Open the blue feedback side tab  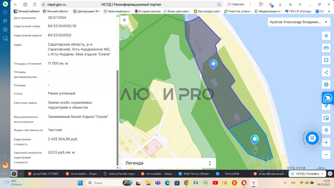328,98
